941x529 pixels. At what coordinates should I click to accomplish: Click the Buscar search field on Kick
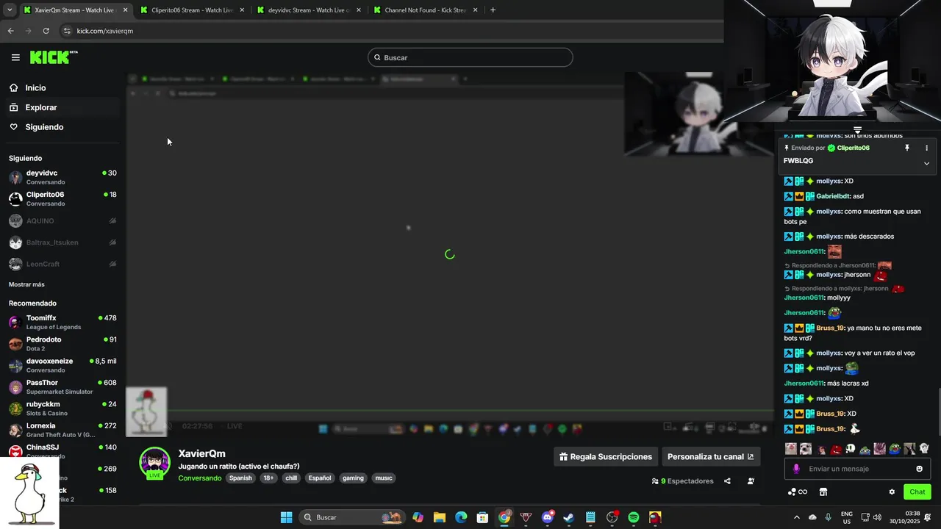[x=470, y=57]
